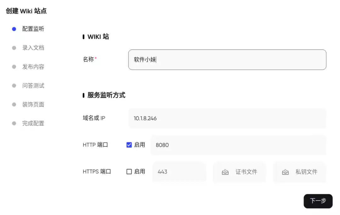Click the step indicator dot for 发布内容
The height and width of the screenshot is (215, 340).
click(x=14, y=66)
